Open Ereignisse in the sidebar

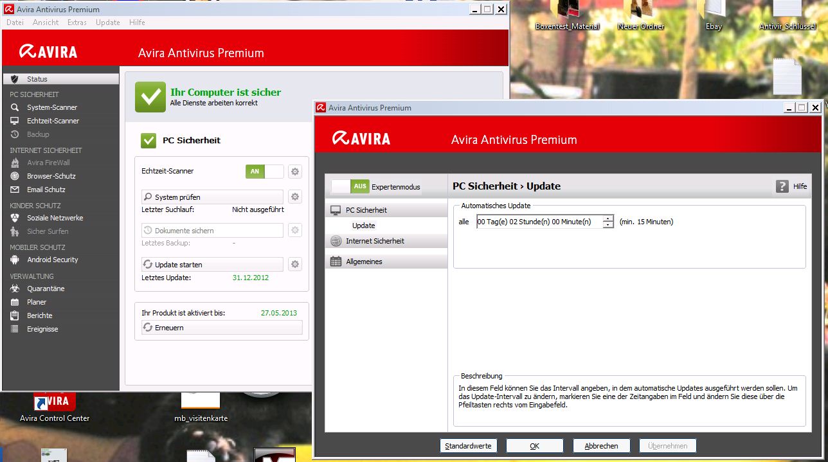42,329
